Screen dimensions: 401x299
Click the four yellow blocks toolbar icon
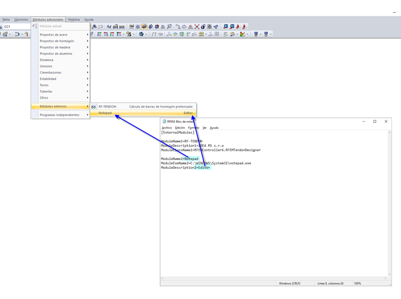(x=201, y=34)
